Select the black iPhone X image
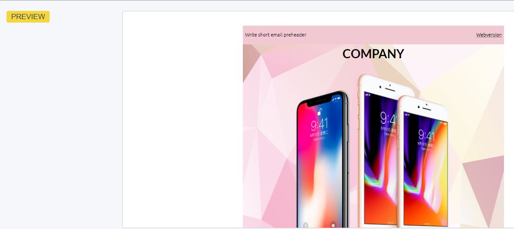The image size is (514, 229). 323,159
